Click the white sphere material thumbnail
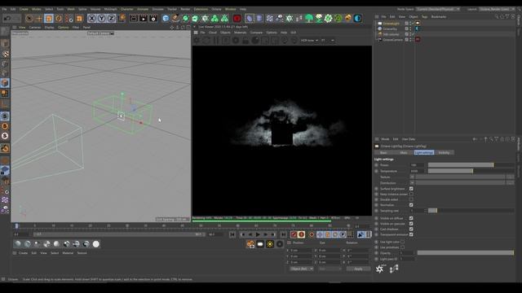Image resolution: width=522 pixels, height=293 pixels. [x=96, y=244]
